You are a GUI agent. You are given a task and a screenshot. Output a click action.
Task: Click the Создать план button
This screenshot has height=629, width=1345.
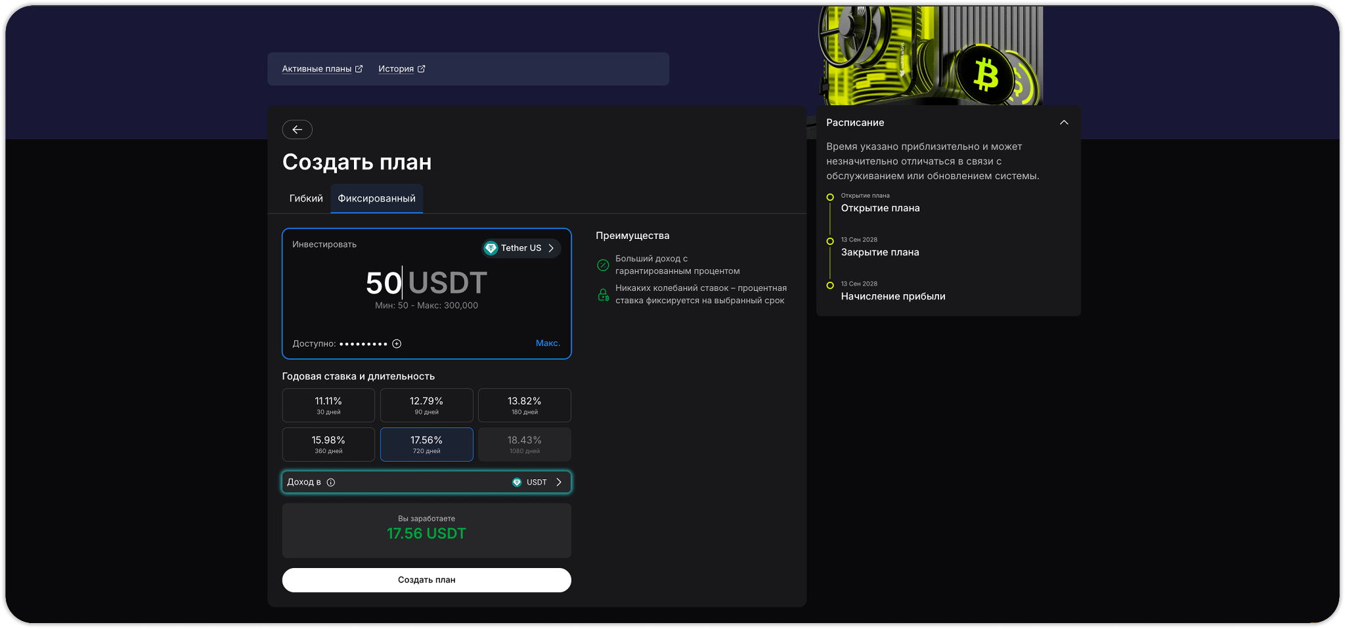pyautogui.click(x=427, y=580)
